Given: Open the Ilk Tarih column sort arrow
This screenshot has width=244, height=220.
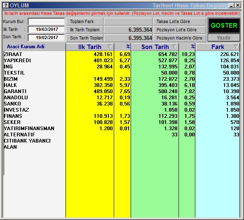Looking at the screenshot, I should [110, 47].
